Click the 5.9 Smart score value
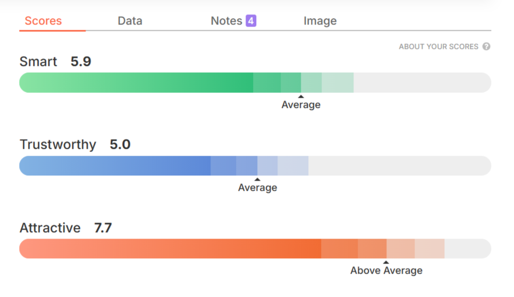Image resolution: width=514 pixels, height=297 pixels. (x=81, y=62)
